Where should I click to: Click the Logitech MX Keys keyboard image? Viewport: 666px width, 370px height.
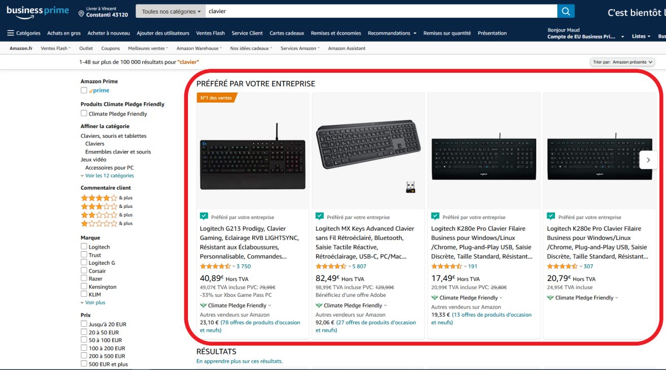pyautogui.click(x=368, y=150)
